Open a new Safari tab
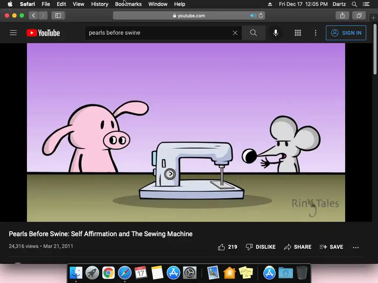Viewport: 378px width, 283px height. (373, 18)
